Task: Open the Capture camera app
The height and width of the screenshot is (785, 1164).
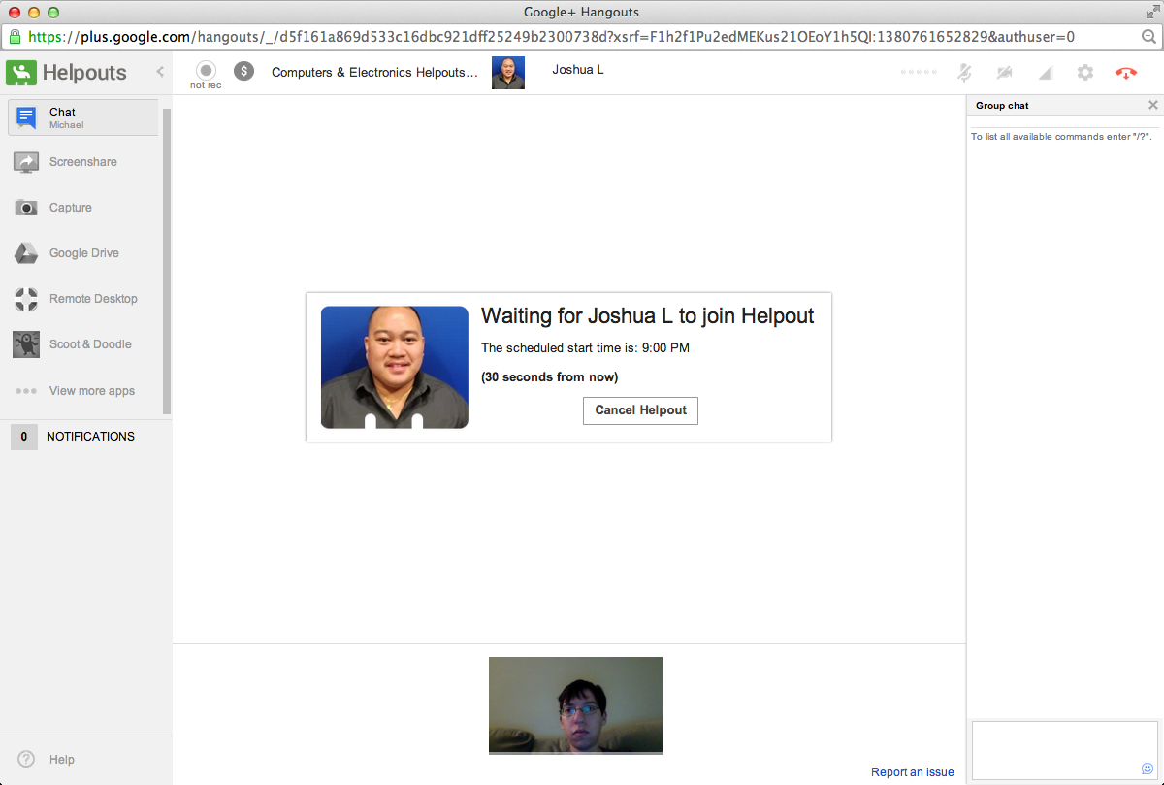Action: tap(83, 208)
